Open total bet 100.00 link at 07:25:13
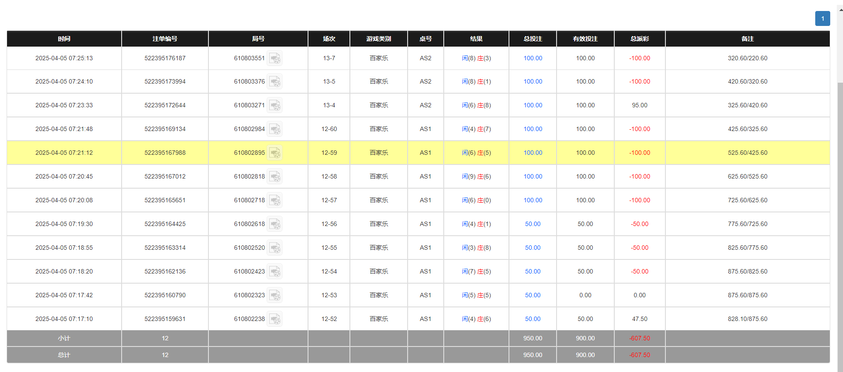The width and height of the screenshot is (843, 372). 532,58
